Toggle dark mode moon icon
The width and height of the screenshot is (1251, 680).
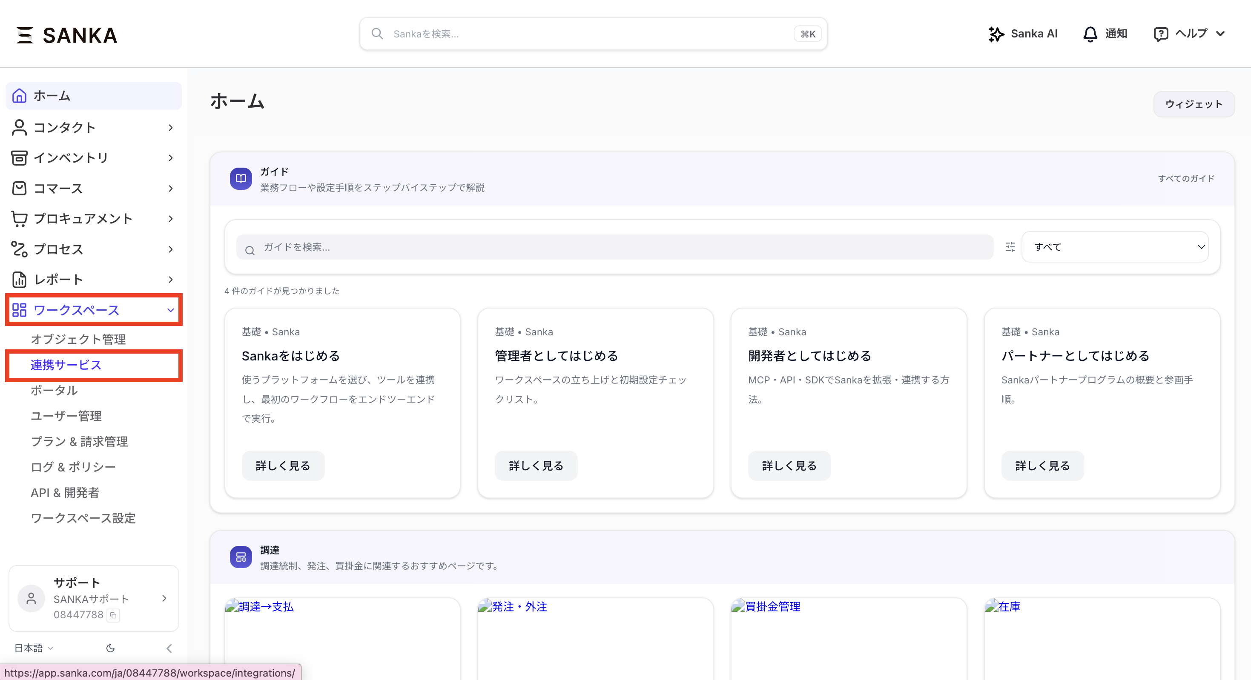click(x=110, y=648)
